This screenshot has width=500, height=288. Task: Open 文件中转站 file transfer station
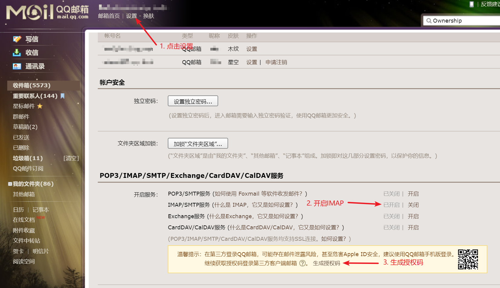click(x=27, y=241)
